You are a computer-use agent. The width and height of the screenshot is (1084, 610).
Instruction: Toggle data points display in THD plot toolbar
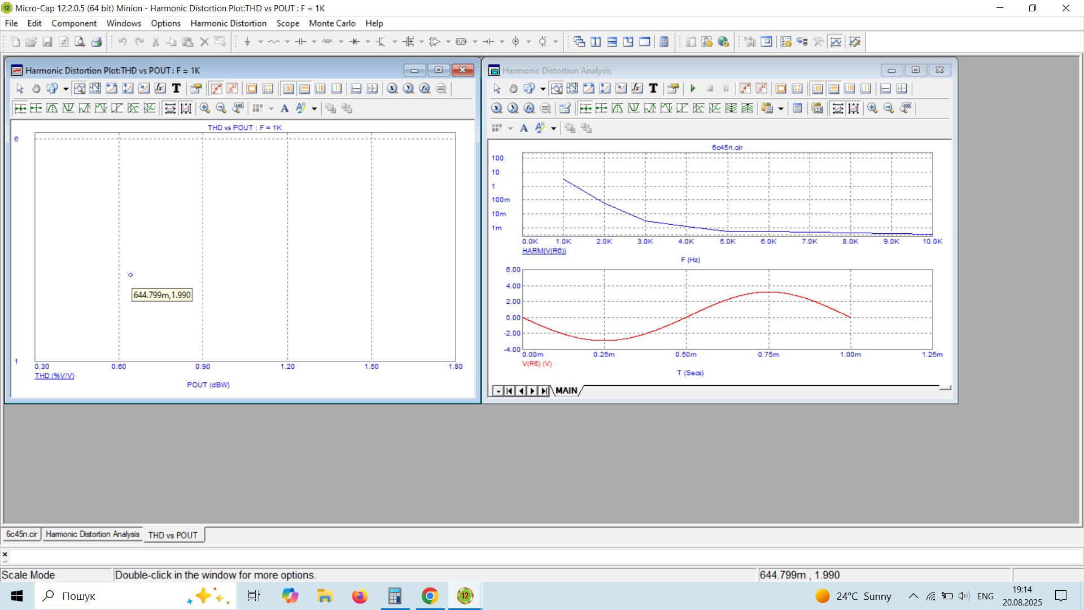(x=216, y=89)
